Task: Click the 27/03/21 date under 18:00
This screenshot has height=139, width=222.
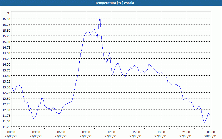Action: pos(161,136)
